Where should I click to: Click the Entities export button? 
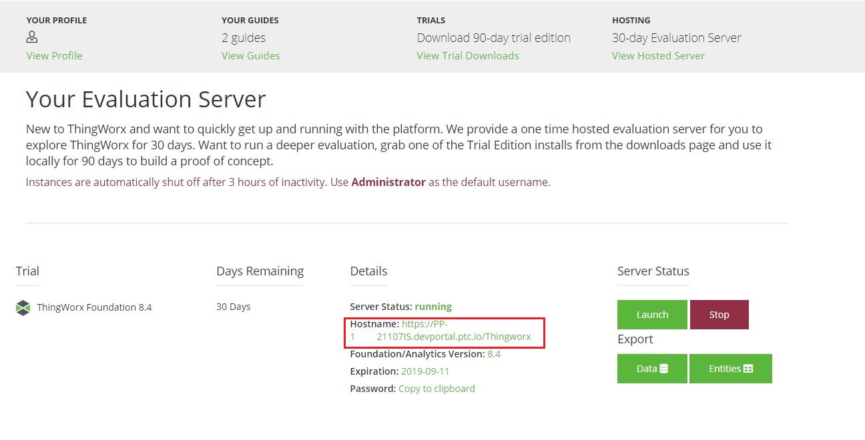730,367
